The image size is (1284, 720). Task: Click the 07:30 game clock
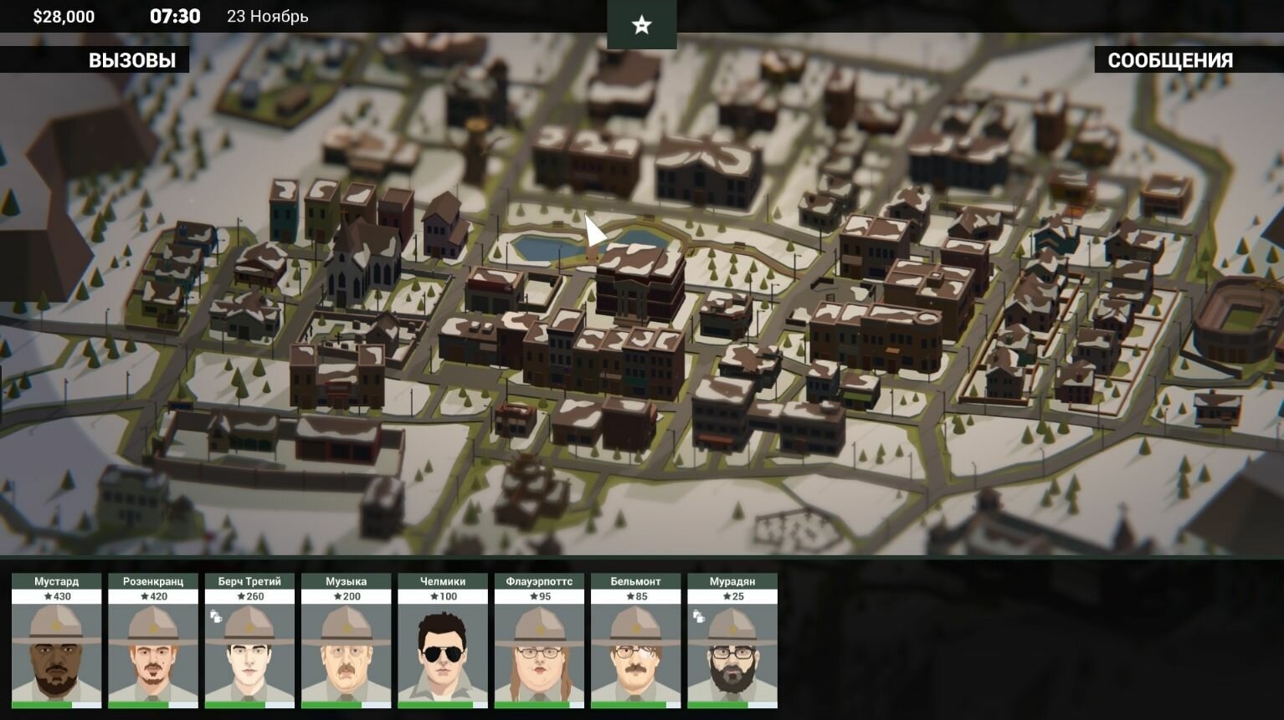(175, 16)
